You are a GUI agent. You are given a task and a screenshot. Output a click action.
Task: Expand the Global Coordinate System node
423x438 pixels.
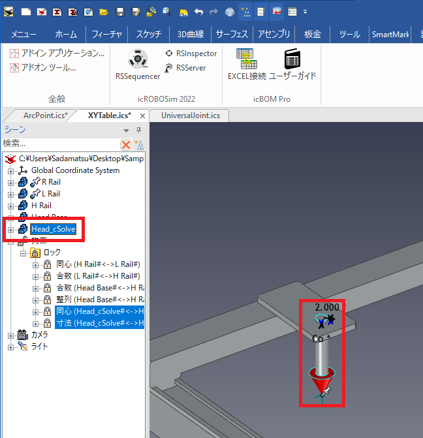point(10,170)
